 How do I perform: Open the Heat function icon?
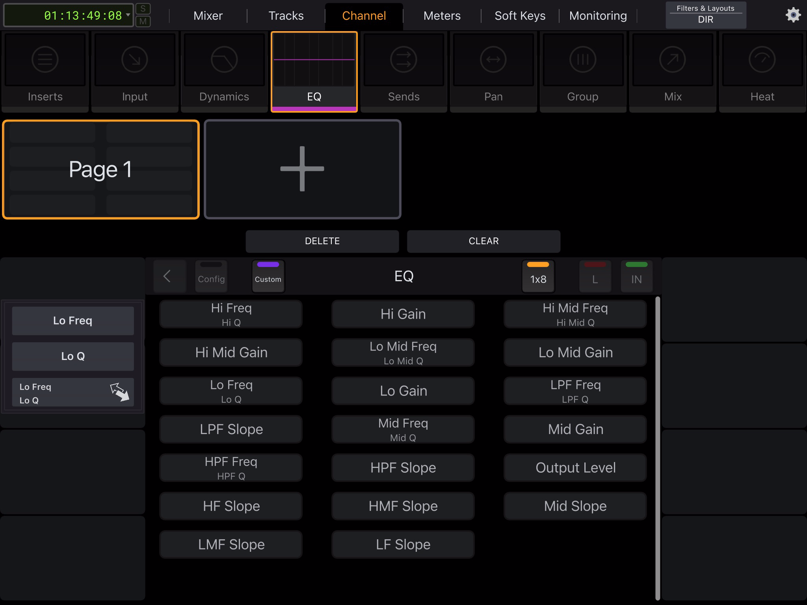coord(762,60)
